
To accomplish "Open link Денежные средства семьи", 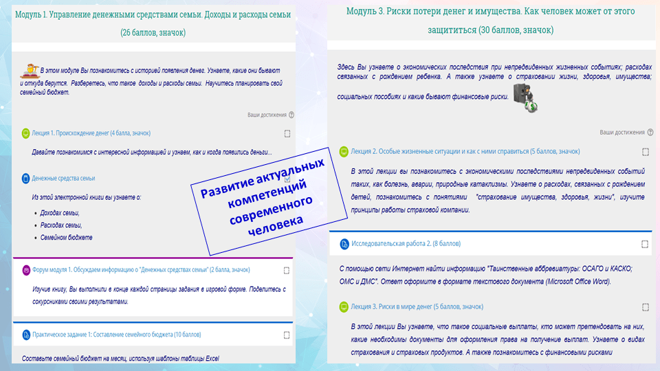I will (63, 179).
